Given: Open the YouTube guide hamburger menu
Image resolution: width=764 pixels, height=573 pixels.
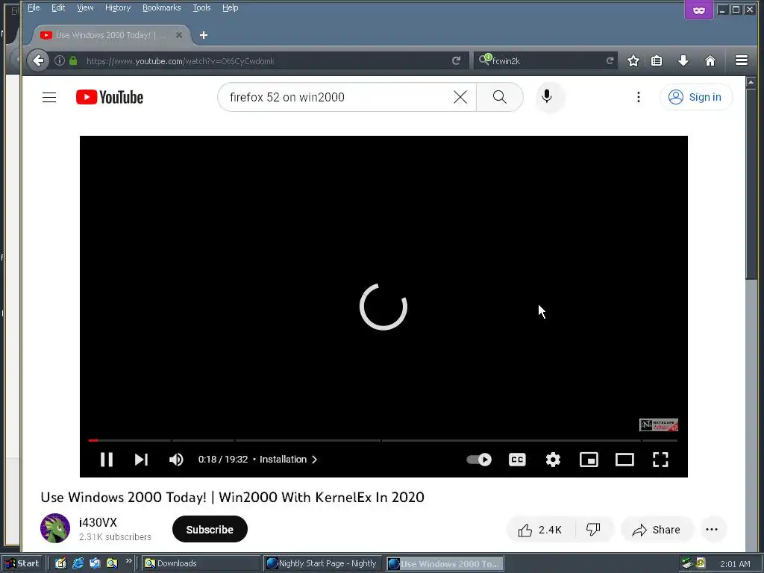Looking at the screenshot, I should click(x=49, y=98).
